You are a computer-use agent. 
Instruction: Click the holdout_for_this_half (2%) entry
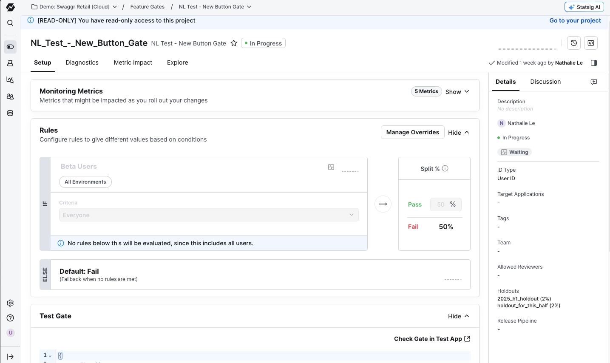tap(529, 306)
